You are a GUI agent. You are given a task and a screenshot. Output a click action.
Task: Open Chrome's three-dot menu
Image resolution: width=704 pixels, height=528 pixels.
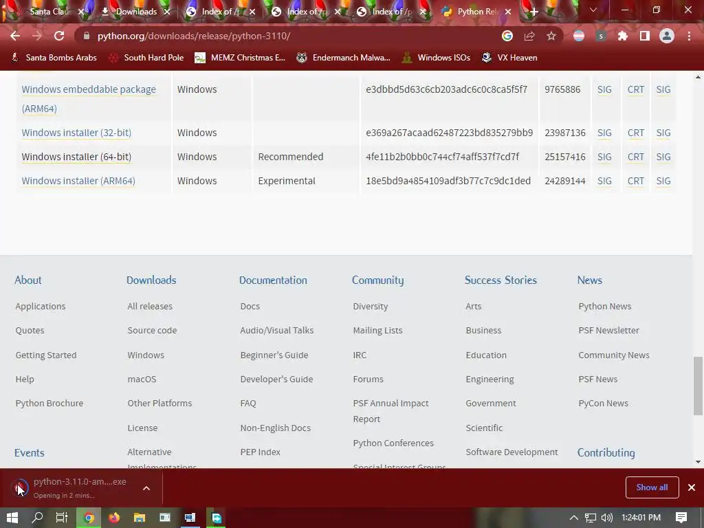tap(689, 36)
